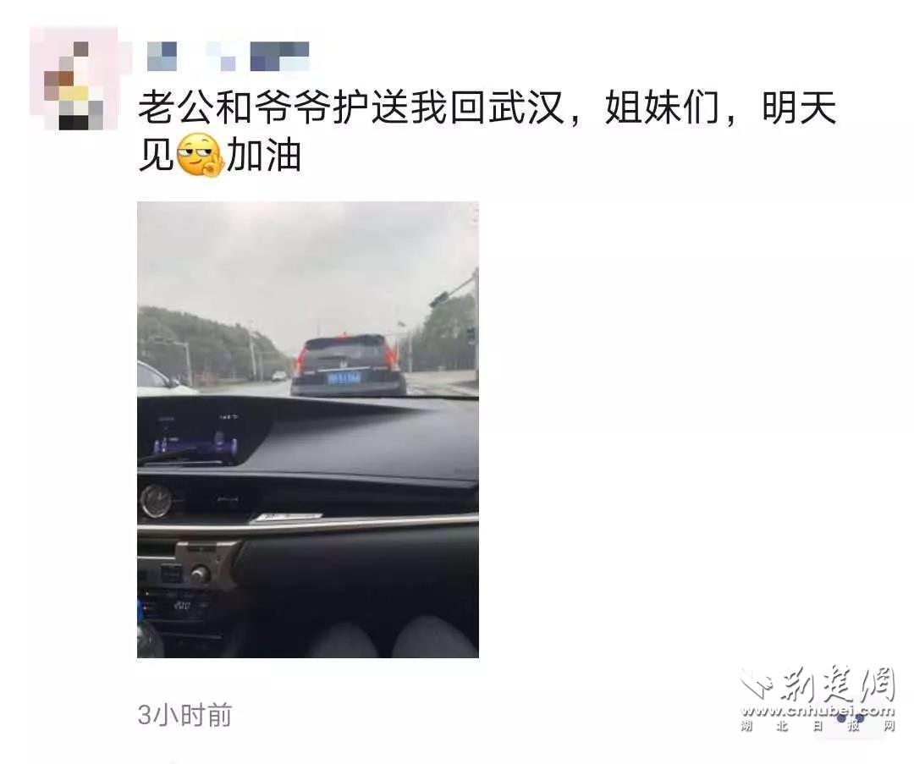914x764 pixels.
Task: Open the poster's pixelated profile avatar
Action: point(74,79)
